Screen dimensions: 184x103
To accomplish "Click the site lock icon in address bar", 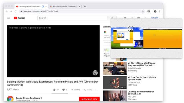I will coord(21,11).
